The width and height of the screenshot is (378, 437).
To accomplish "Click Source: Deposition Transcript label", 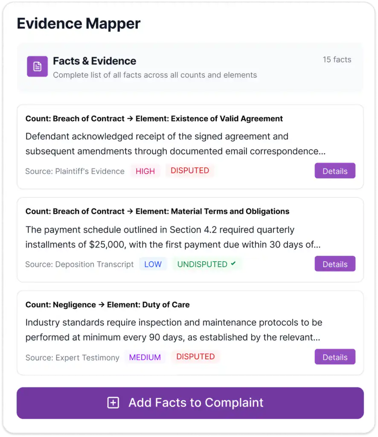I will [79, 264].
